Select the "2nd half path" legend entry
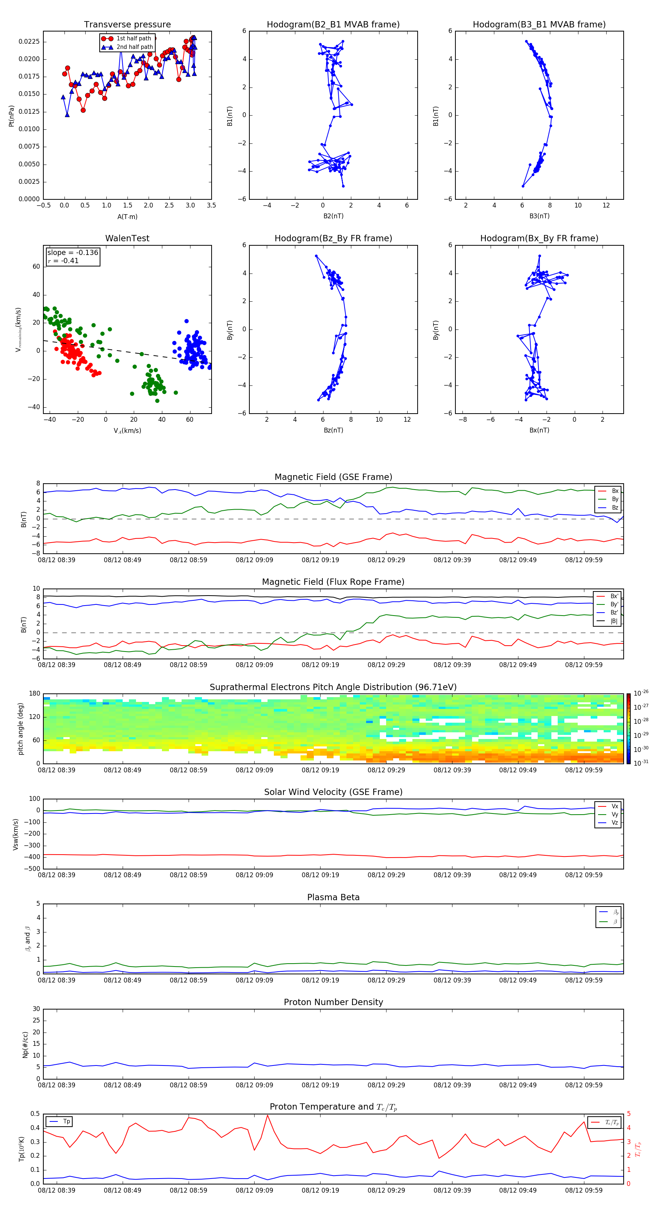Screen dimensions: 667x1223 (127, 47)
